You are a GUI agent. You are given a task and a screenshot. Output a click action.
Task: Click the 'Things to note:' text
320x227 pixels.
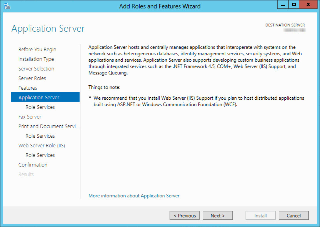tap(104, 87)
